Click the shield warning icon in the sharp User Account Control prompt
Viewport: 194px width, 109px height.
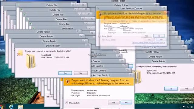[x=68, y=82]
